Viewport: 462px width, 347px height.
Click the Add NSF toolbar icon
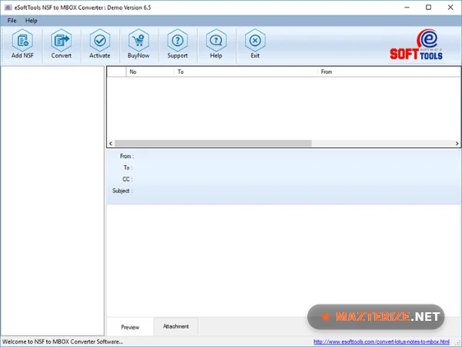click(x=22, y=44)
